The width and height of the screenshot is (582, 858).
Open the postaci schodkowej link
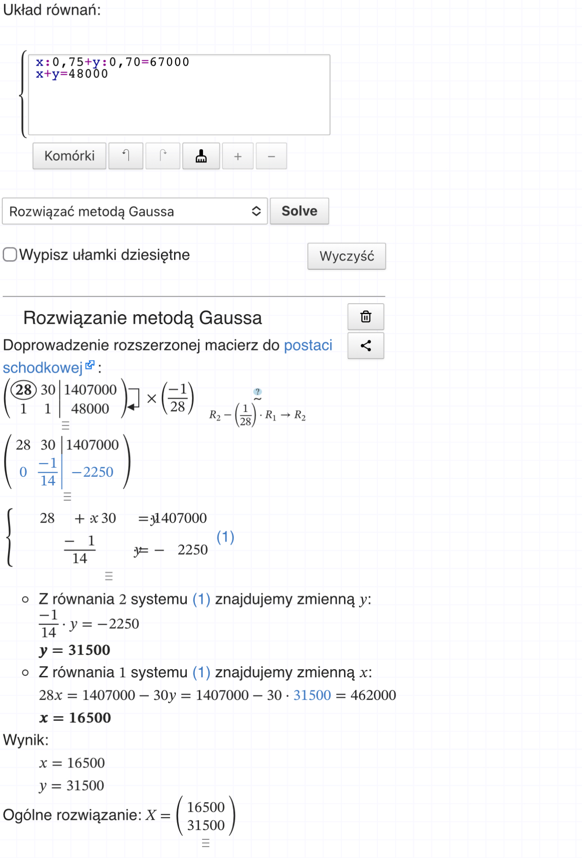coord(308,345)
